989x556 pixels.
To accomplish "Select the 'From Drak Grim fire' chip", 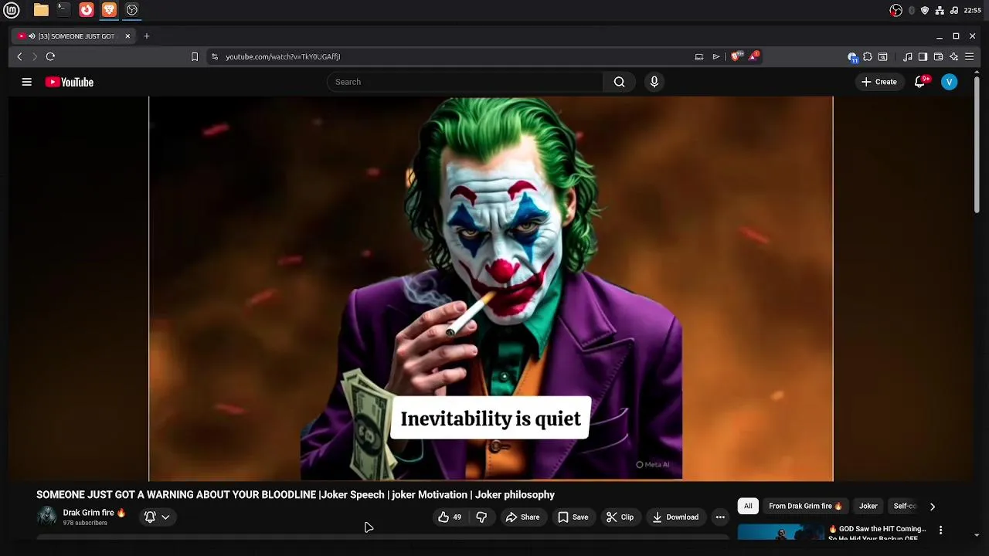I will point(805,507).
